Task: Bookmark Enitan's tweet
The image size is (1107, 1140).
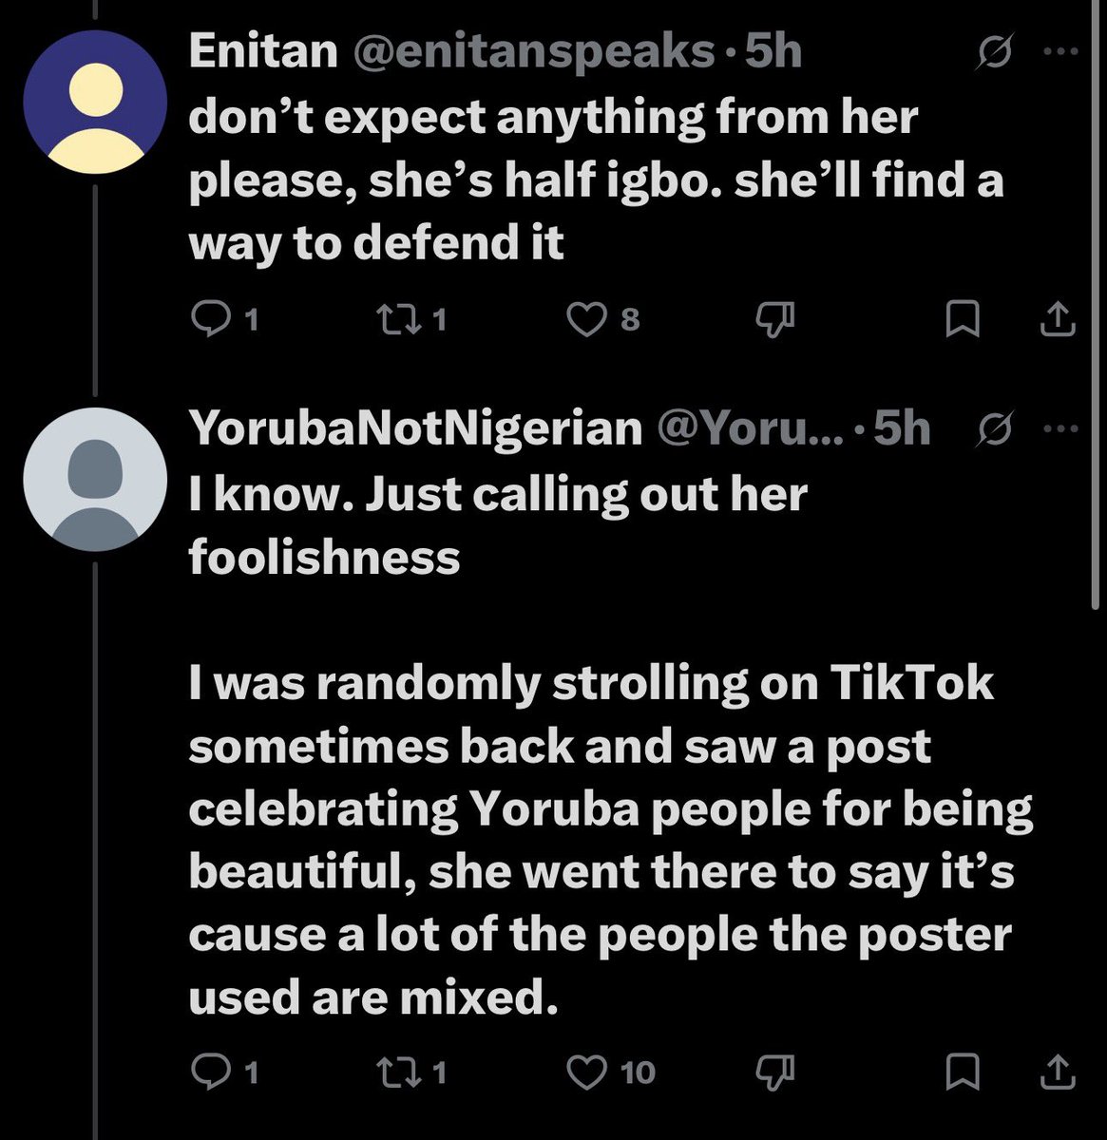Action: pos(963,321)
